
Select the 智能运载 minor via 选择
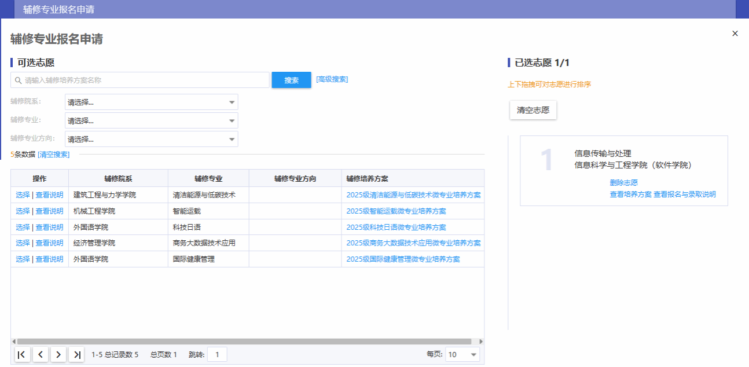pos(23,211)
